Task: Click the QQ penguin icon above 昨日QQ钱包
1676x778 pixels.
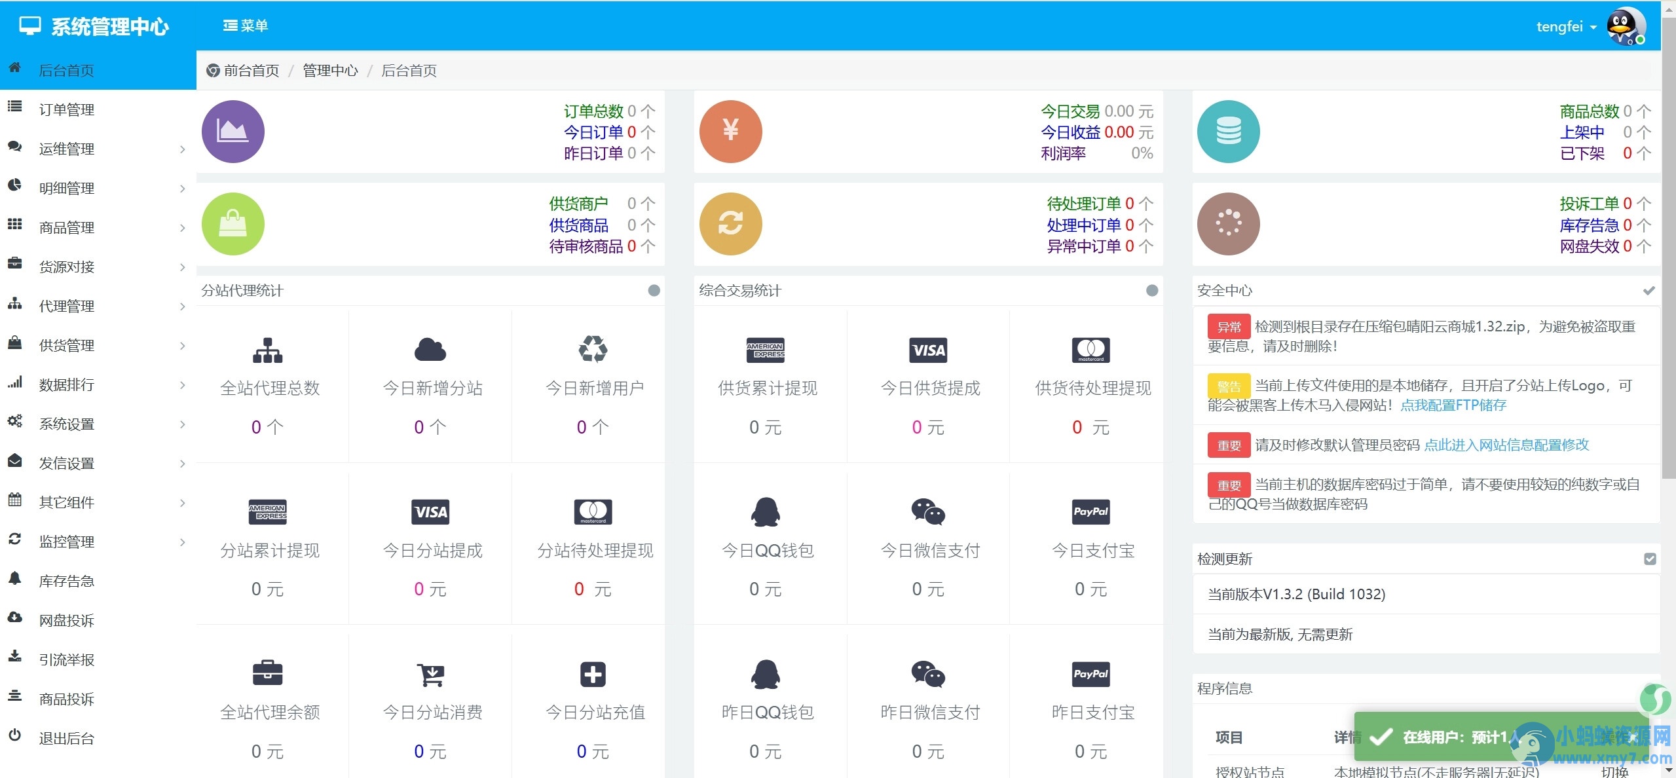Action: click(765, 674)
